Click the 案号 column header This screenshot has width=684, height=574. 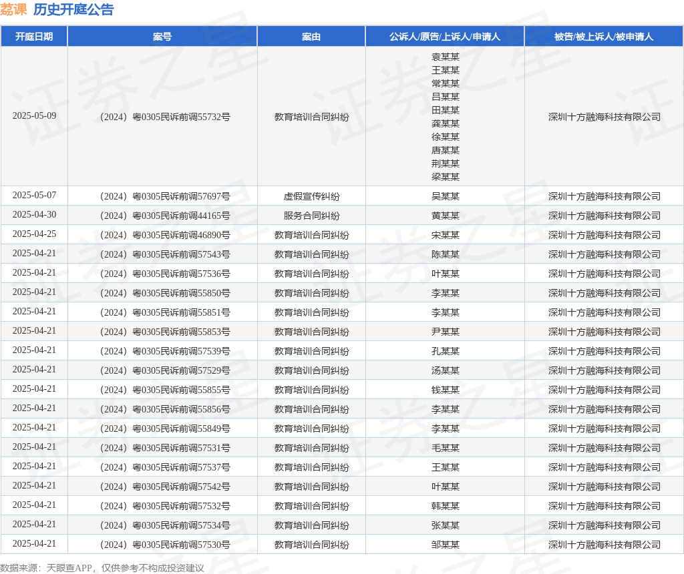tap(162, 37)
